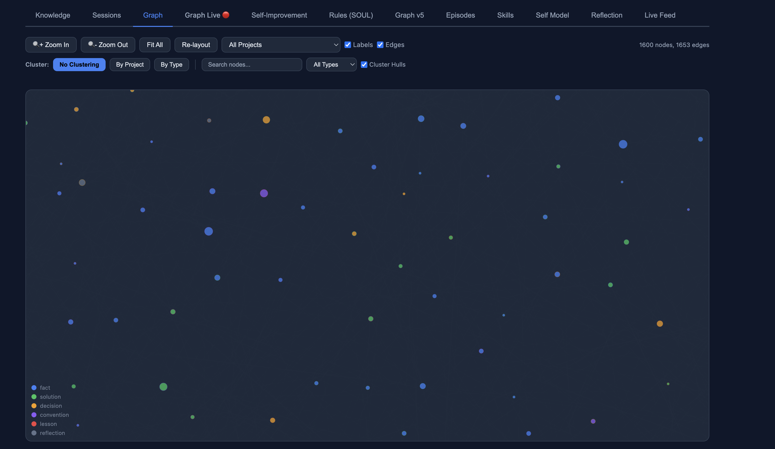Open the Rules (SOUL) tab
Image resolution: width=775 pixels, height=449 pixels.
351,15
